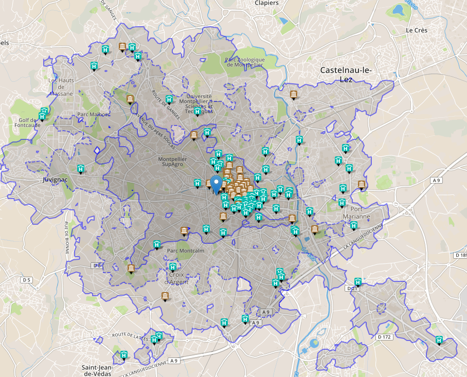Open museum marker beside Avenue du Père Soulas
The width and height of the screenshot is (467, 377).
[x=194, y=136]
